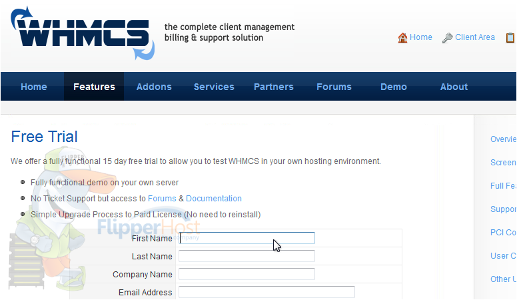Open the User C... sidebar link
The height and width of the screenshot is (300, 517).
pos(504,256)
